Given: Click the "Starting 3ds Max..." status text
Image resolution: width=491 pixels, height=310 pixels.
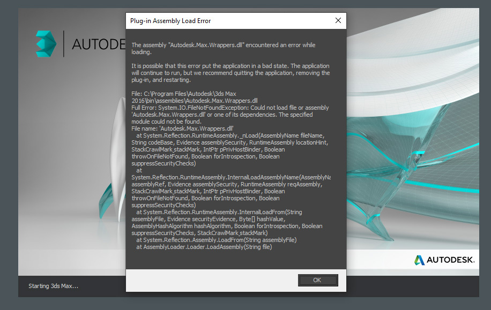Looking at the screenshot, I should [x=53, y=286].
